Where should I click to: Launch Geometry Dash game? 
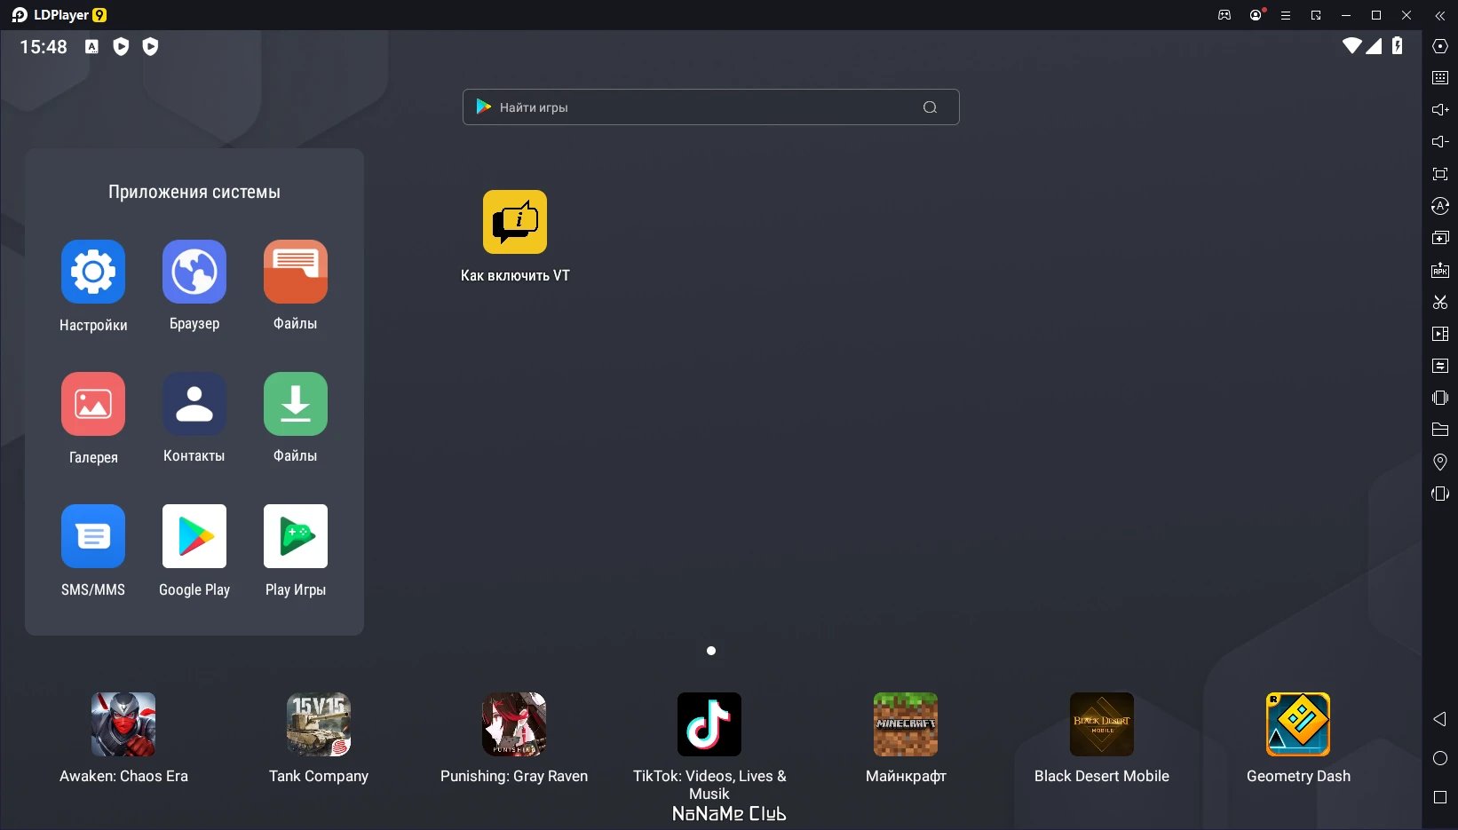click(x=1298, y=724)
